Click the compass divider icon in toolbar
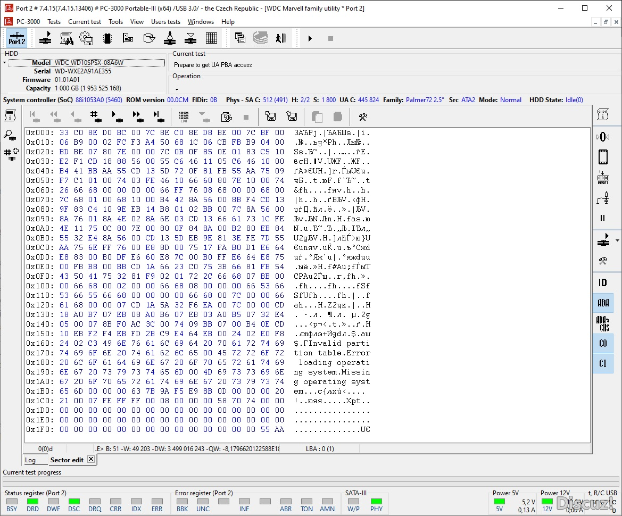622x516 pixels. [170, 38]
